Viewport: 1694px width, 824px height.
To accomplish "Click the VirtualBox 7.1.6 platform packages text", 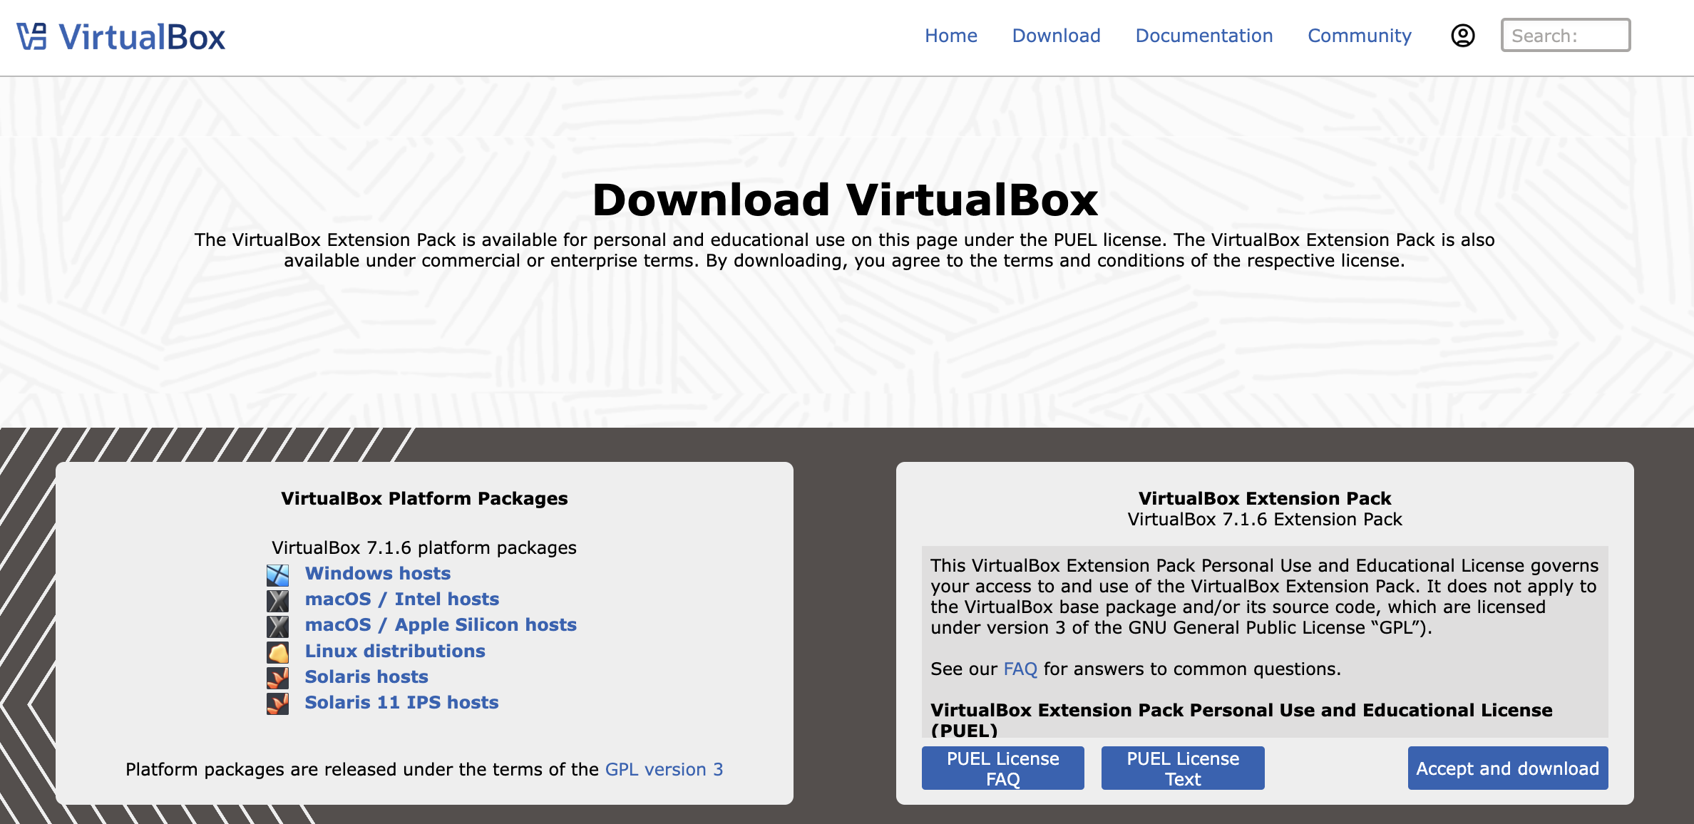I will pyautogui.click(x=424, y=547).
